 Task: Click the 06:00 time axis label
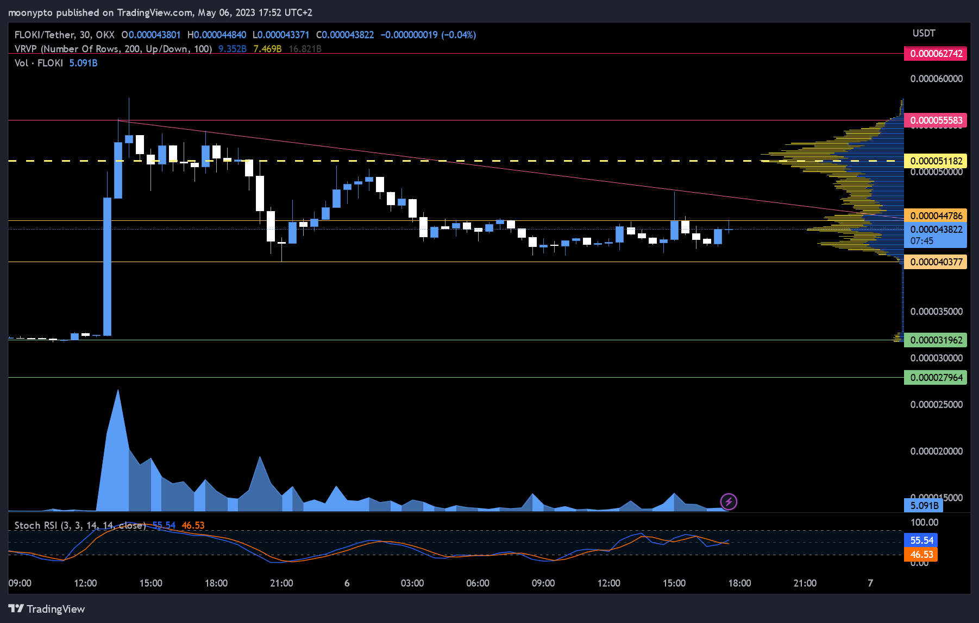(x=478, y=583)
